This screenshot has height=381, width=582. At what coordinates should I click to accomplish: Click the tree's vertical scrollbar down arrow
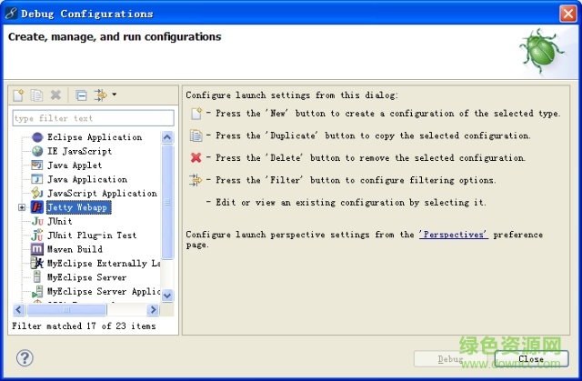tap(167, 295)
